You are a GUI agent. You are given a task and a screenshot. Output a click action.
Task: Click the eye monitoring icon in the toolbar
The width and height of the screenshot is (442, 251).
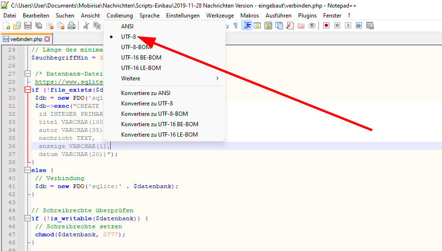point(311,26)
